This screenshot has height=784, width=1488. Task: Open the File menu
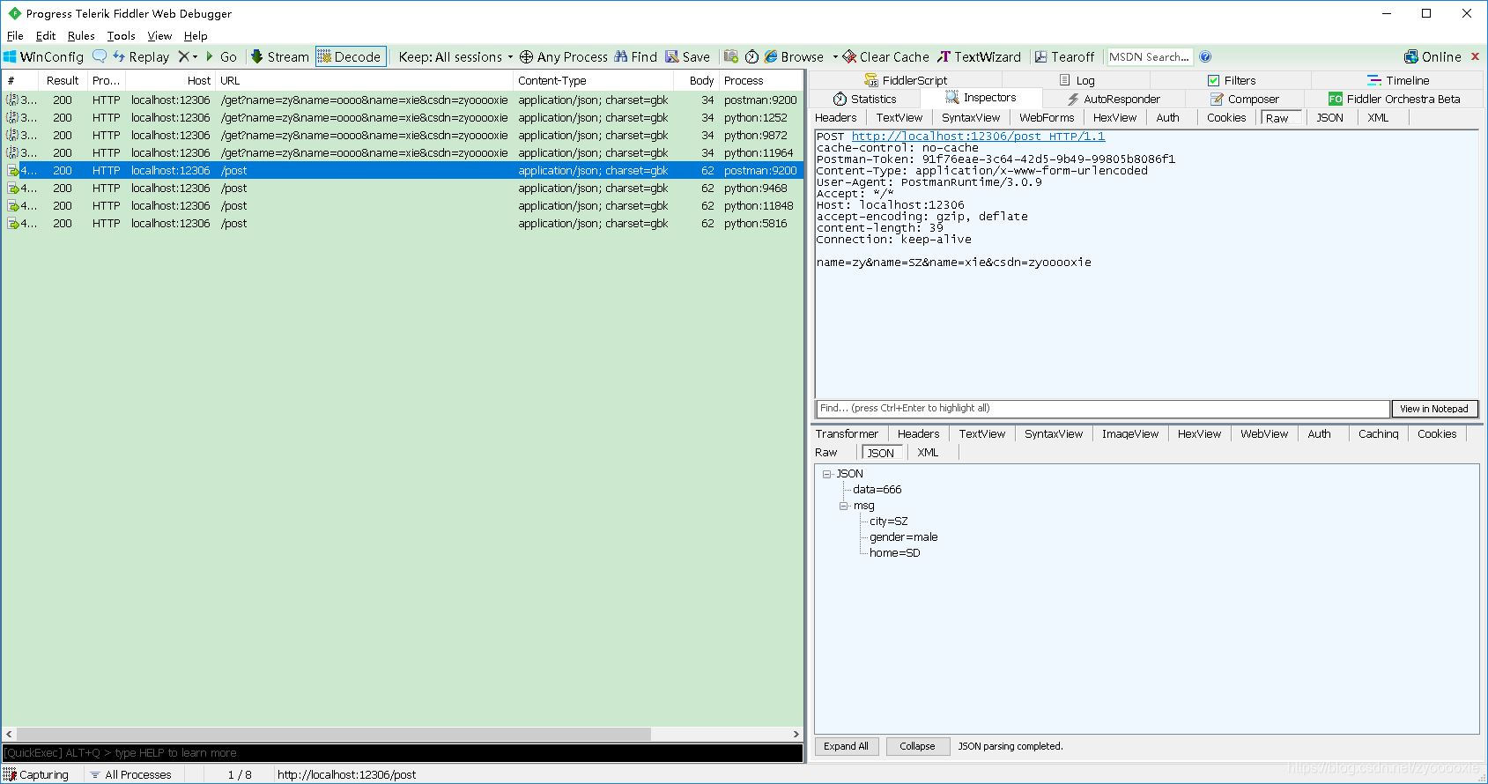pyautogui.click(x=15, y=36)
